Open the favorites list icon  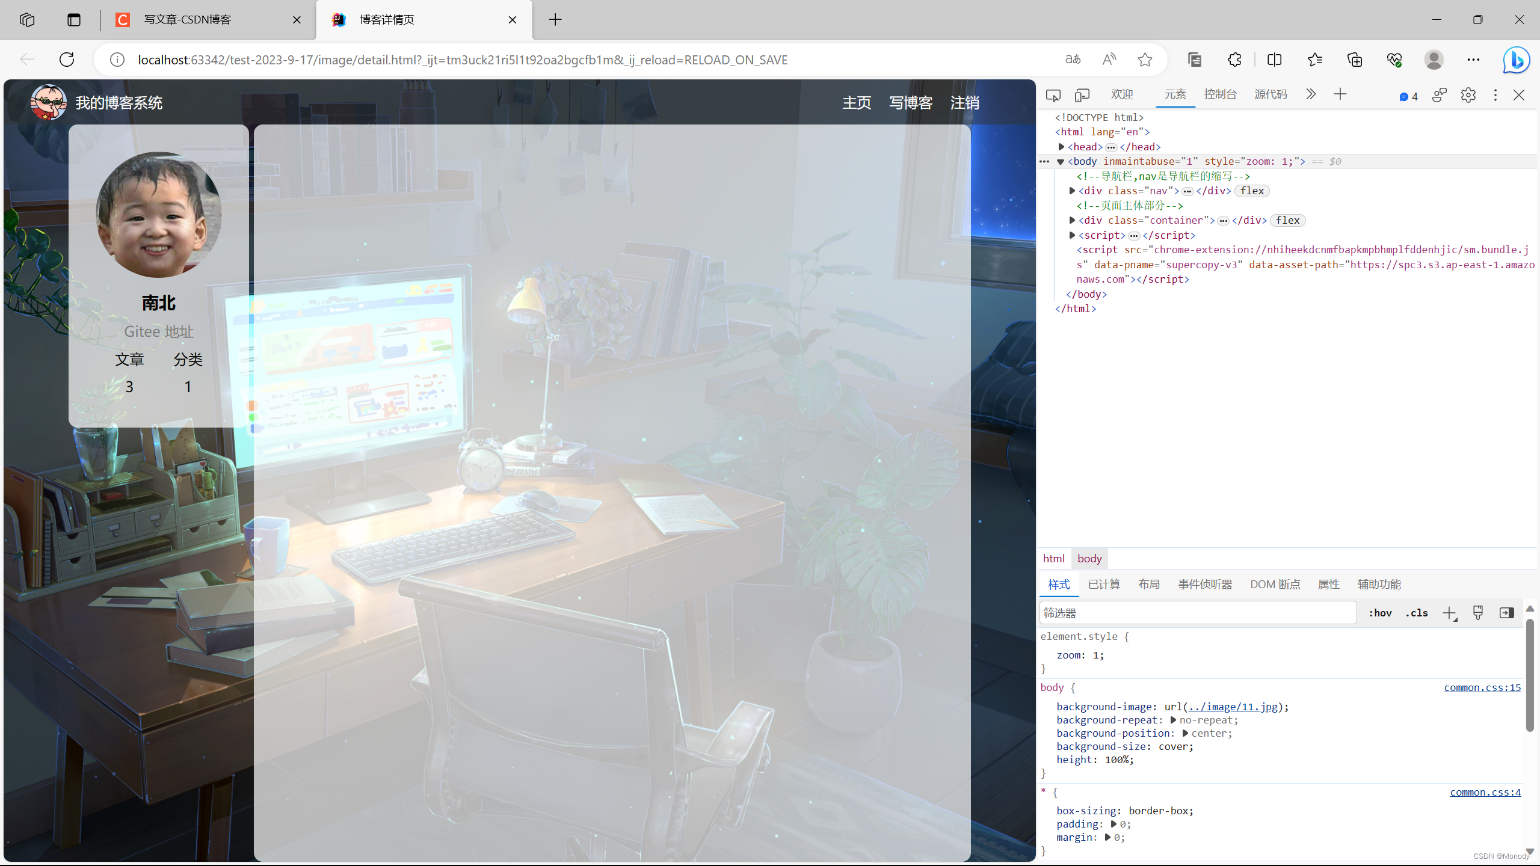click(1315, 60)
